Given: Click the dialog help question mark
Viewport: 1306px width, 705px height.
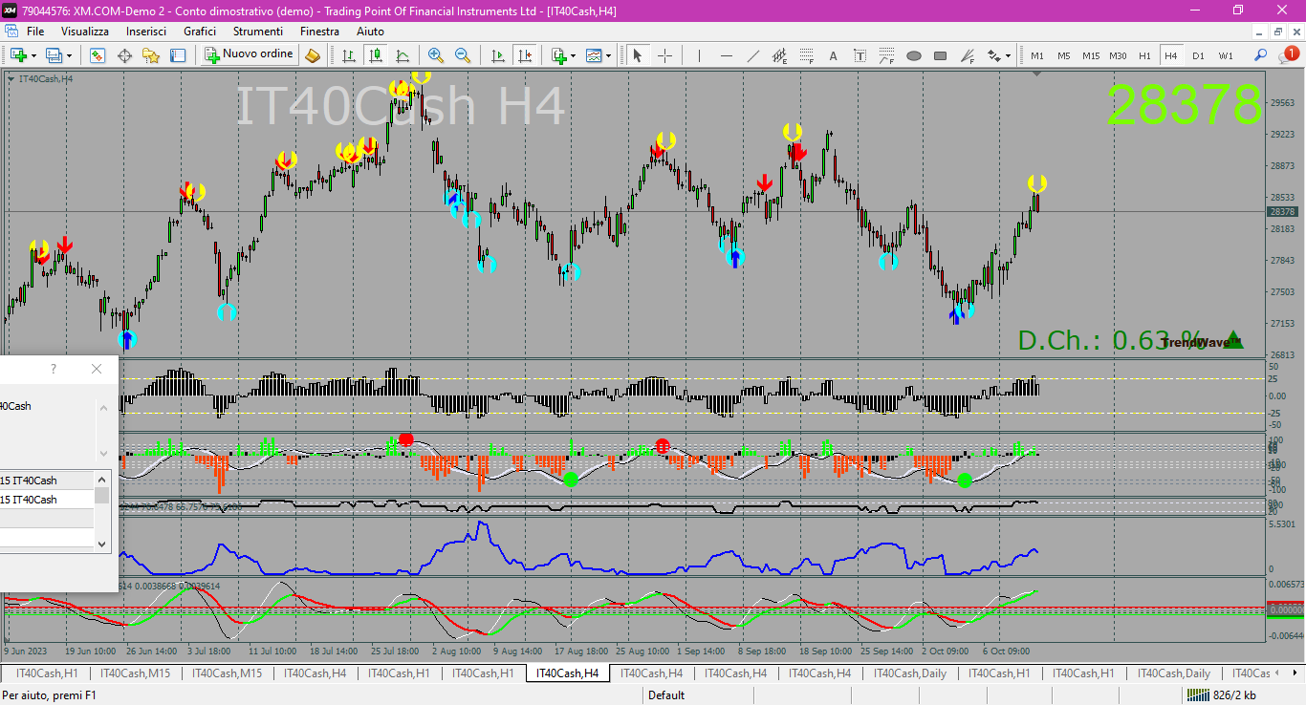Looking at the screenshot, I should tap(54, 369).
